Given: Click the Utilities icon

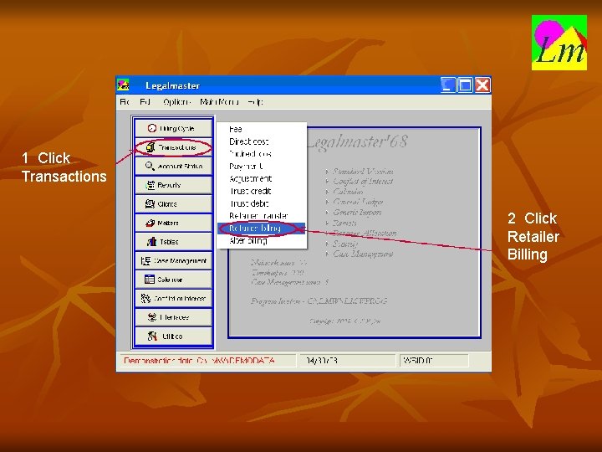Looking at the screenshot, I should click(x=152, y=336).
